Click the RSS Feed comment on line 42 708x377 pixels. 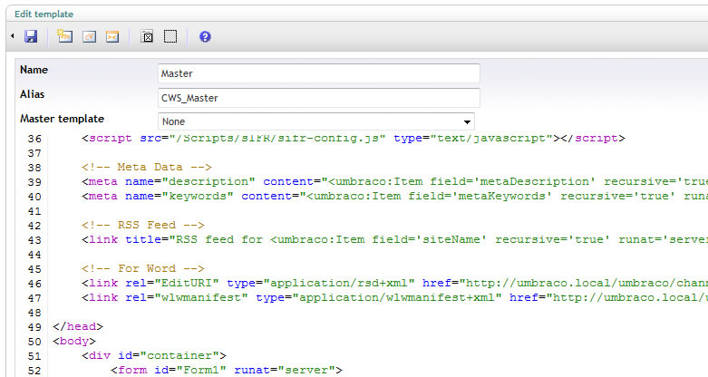point(143,225)
